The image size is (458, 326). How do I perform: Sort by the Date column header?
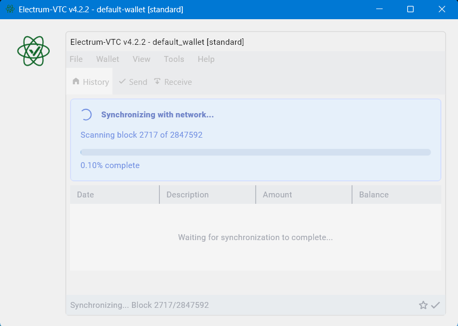(115, 195)
